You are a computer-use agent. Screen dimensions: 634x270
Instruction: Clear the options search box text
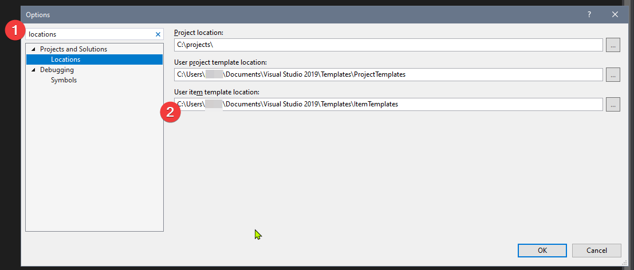(158, 34)
